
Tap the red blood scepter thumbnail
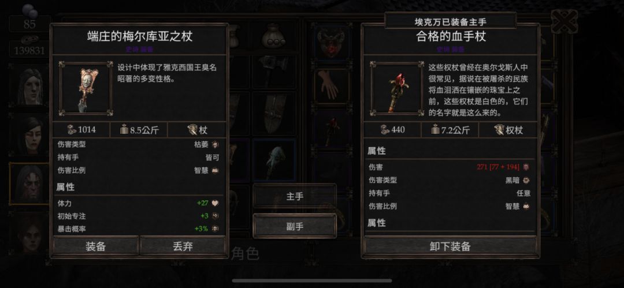click(x=397, y=88)
